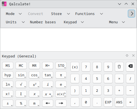Click the ln logarithm key

pyautogui.click(x=8, y=84)
